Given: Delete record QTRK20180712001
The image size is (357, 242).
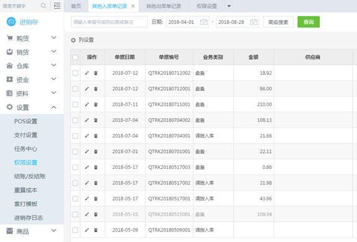Looking at the screenshot, I should (96, 89).
